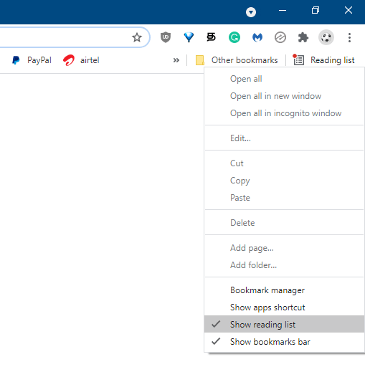
Task: Choose Add folder... menu entry
Action: 284,265
